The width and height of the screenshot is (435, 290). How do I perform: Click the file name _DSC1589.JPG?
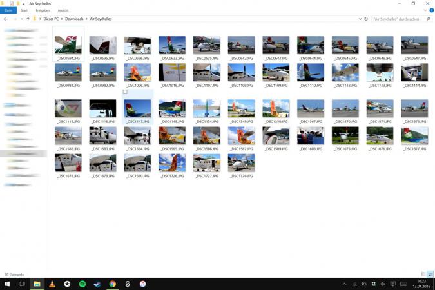click(x=276, y=149)
